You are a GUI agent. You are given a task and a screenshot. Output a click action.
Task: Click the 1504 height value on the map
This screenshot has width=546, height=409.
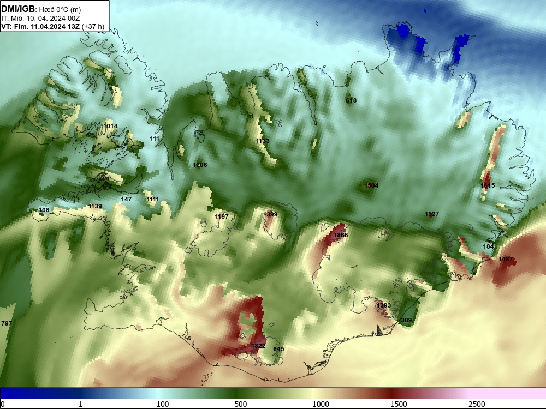(x=371, y=185)
